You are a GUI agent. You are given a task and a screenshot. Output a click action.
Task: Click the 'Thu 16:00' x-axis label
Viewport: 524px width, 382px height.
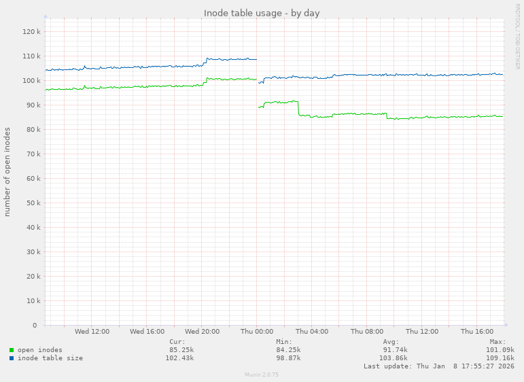coord(477,332)
